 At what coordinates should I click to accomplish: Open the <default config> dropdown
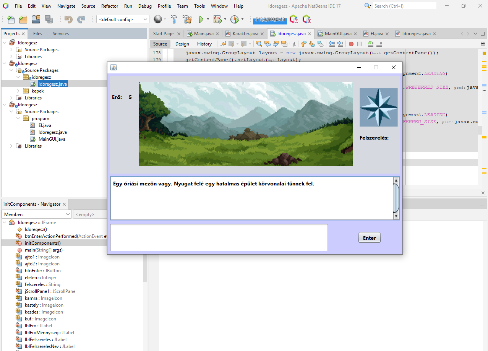coord(123,19)
